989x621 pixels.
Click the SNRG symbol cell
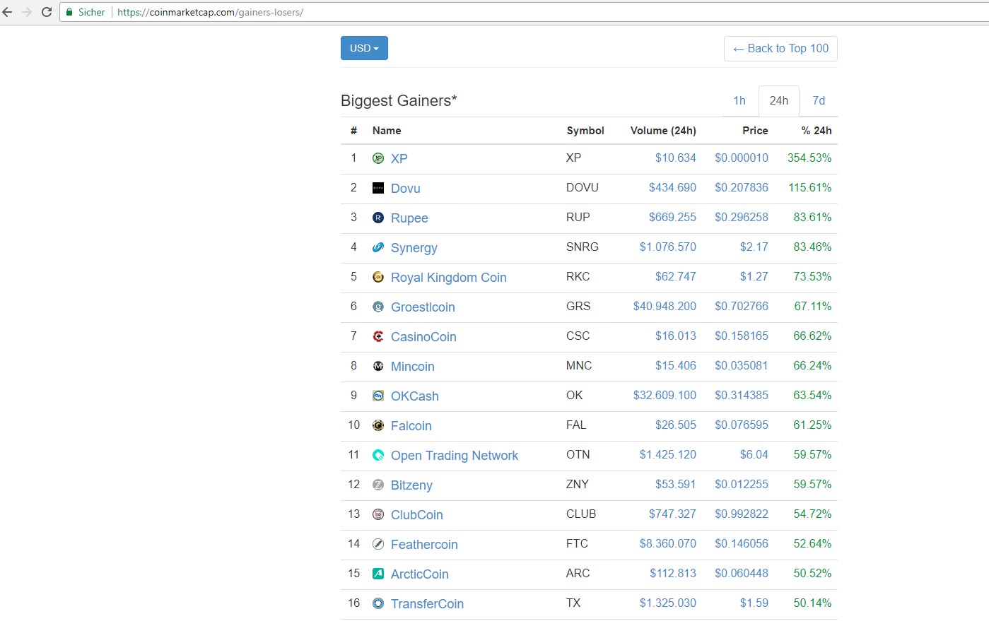pos(583,247)
